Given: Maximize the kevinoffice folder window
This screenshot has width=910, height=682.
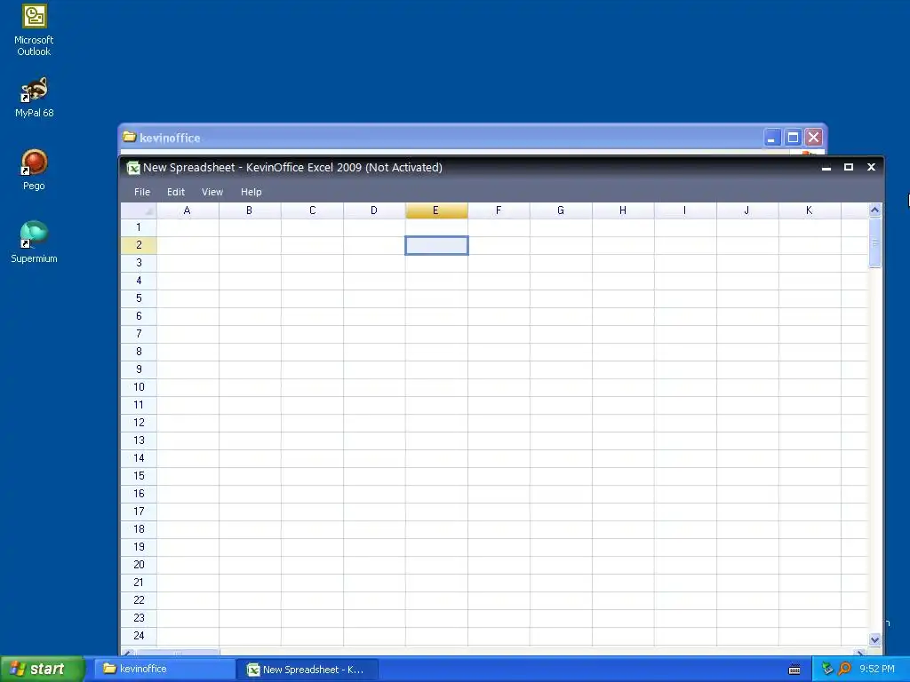Looking at the screenshot, I should tap(793, 138).
